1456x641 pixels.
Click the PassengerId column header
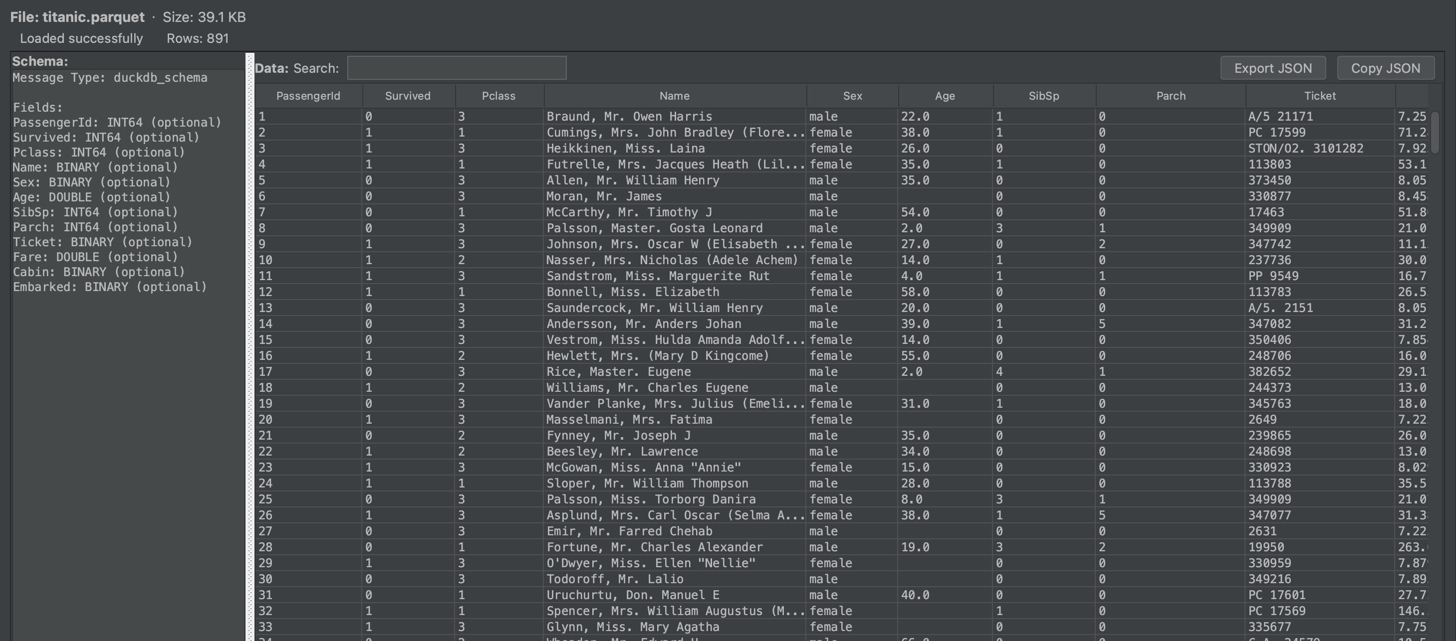[x=307, y=95]
